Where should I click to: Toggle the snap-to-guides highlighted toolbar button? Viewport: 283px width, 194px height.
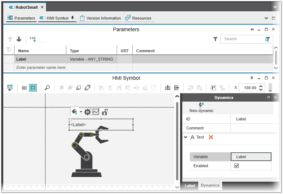pyautogui.click(x=33, y=88)
